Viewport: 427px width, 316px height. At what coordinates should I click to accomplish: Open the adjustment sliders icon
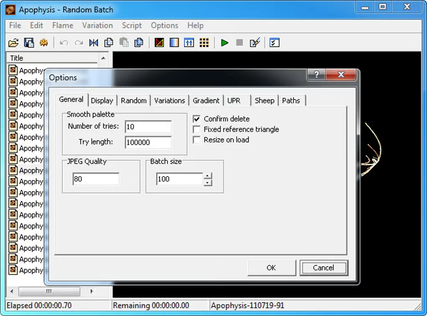coord(189,43)
